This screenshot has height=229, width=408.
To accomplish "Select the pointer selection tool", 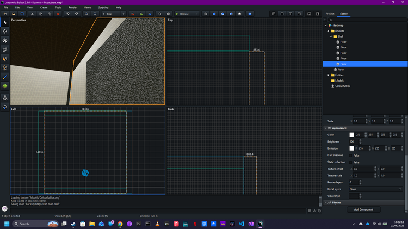I will [5, 22].
